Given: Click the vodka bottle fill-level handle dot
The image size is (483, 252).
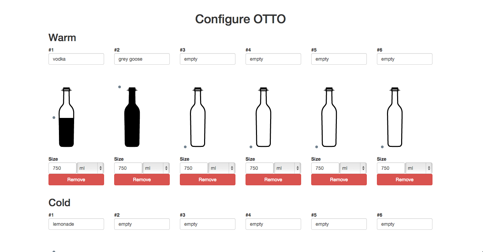Looking at the screenshot, I should tap(54, 118).
